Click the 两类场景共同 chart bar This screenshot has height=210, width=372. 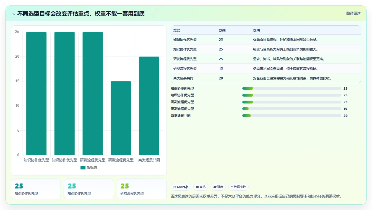click(149, 106)
